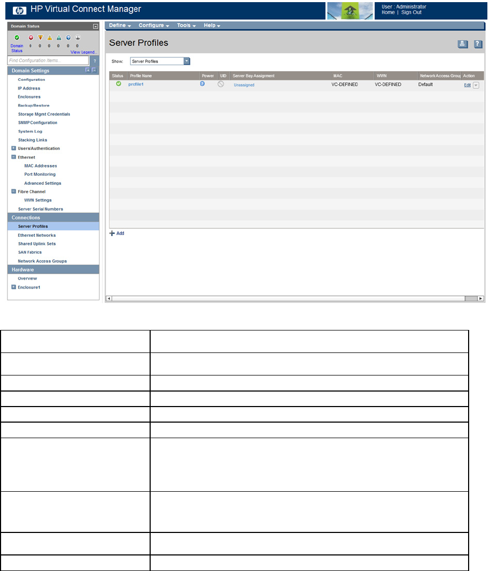The width and height of the screenshot is (489, 571).
Task: Click the Server Bay Assignment column header
Action: [x=254, y=76]
